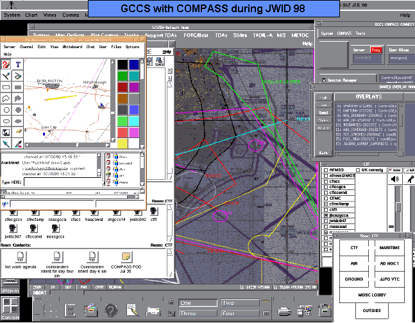Open the Channel menu in Rendezvous window
This screenshot has height=323, width=415.
pos(26,47)
